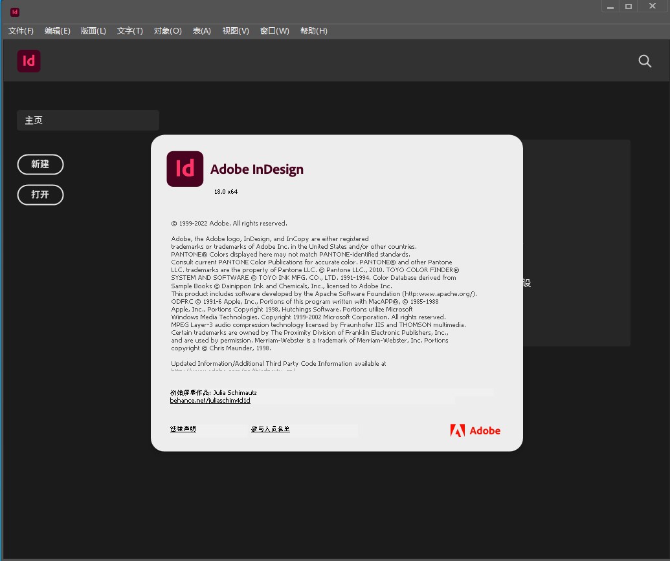Click the Adobe logo in the About dialog
This screenshot has height=561, width=670.
tap(476, 430)
